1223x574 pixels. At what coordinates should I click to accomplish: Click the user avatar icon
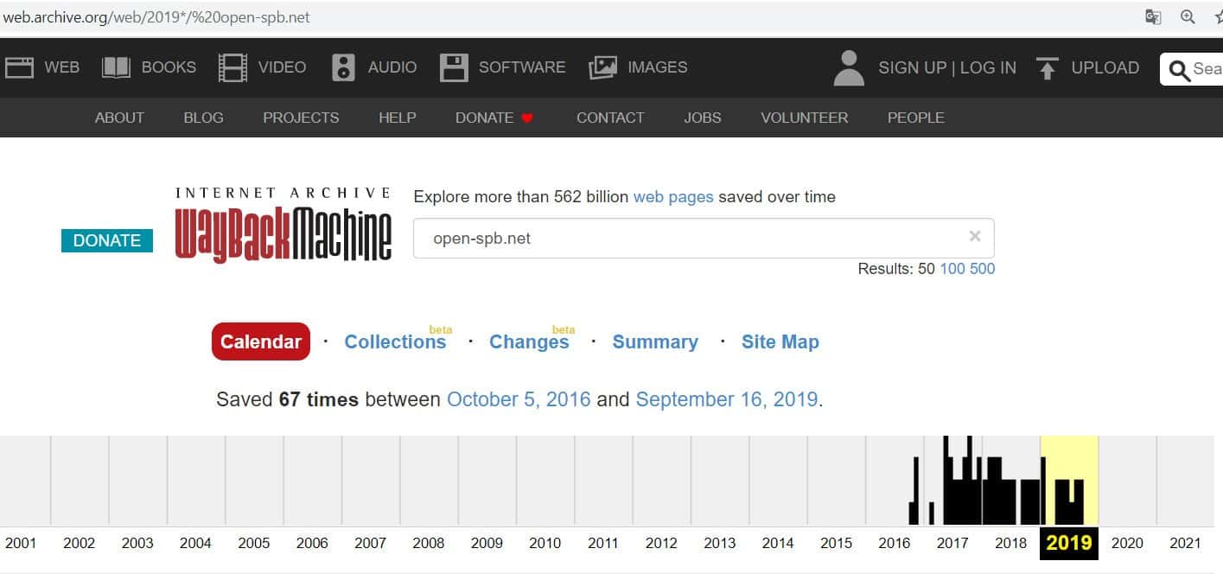pos(849,67)
